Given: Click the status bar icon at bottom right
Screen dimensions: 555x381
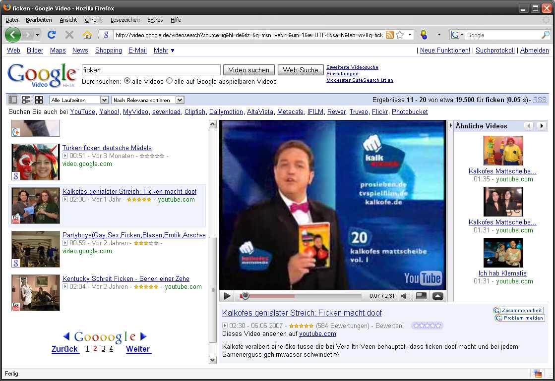Looking at the screenshot, I should [x=537, y=373].
